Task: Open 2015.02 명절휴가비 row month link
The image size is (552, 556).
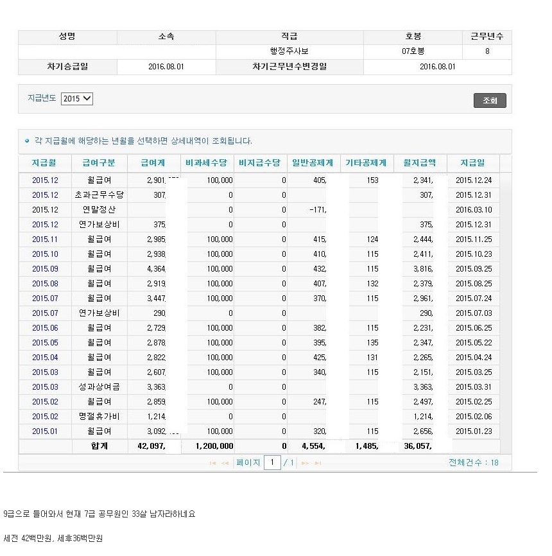Action: [x=45, y=417]
